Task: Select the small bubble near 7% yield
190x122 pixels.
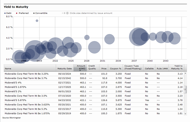Action: (x=37, y=21)
